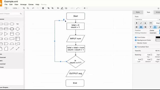Image resolution: width=160 pixels, height=90 pixels.
Task: Open the Arrange menu
Action: [23, 4]
